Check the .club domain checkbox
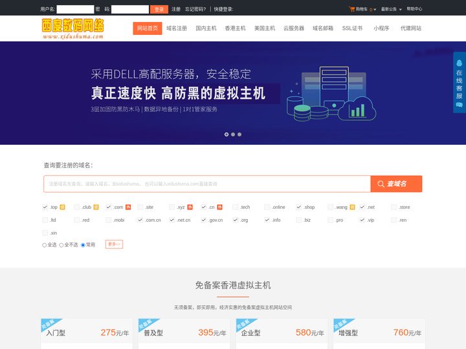The image size is (466, 349). tap(76, 207)
